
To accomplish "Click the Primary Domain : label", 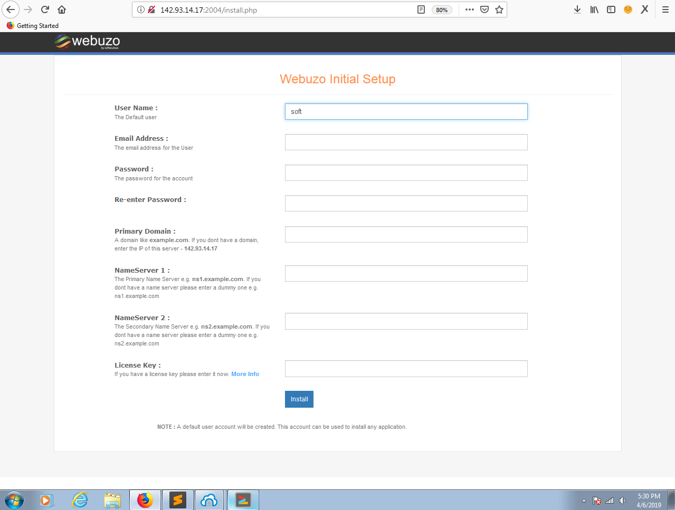I will [145, 231].
